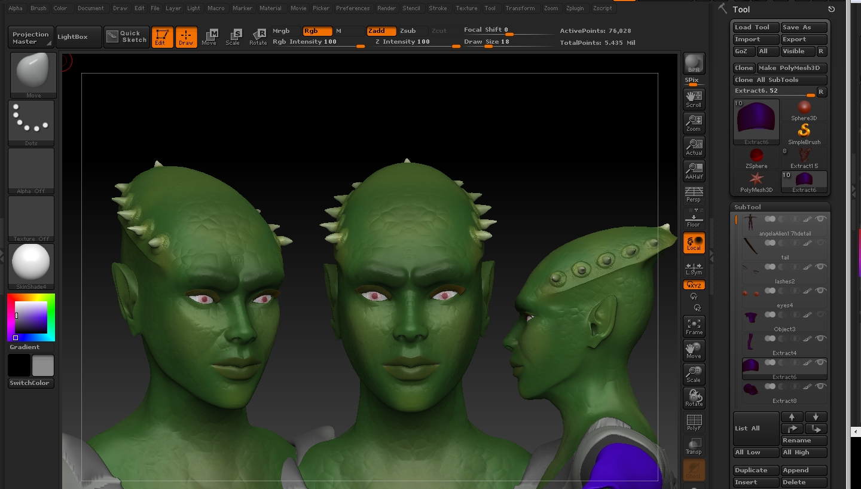Toggle PolyF polyframe display
861x489 pixels.
click(x=694, y=422)
